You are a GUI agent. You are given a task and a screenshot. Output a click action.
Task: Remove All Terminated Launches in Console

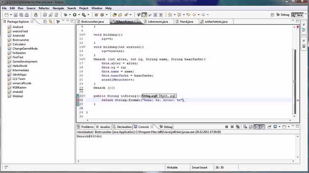238,127
